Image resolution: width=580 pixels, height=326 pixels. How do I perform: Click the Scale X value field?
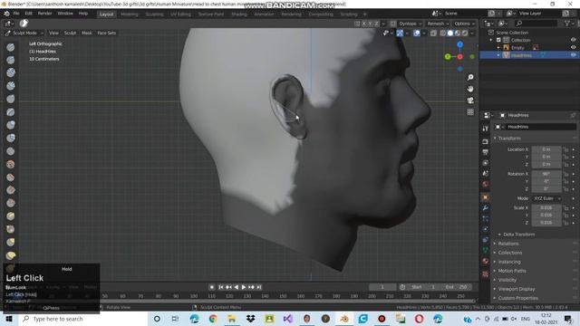pyautogui.click(x=546, y=207)
